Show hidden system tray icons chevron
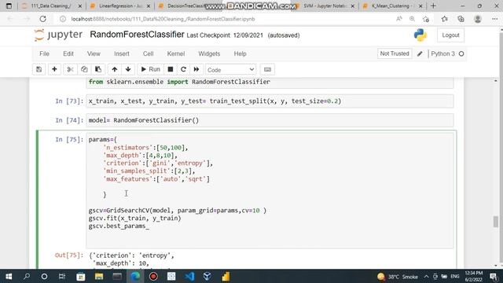 tap(426, 276)
